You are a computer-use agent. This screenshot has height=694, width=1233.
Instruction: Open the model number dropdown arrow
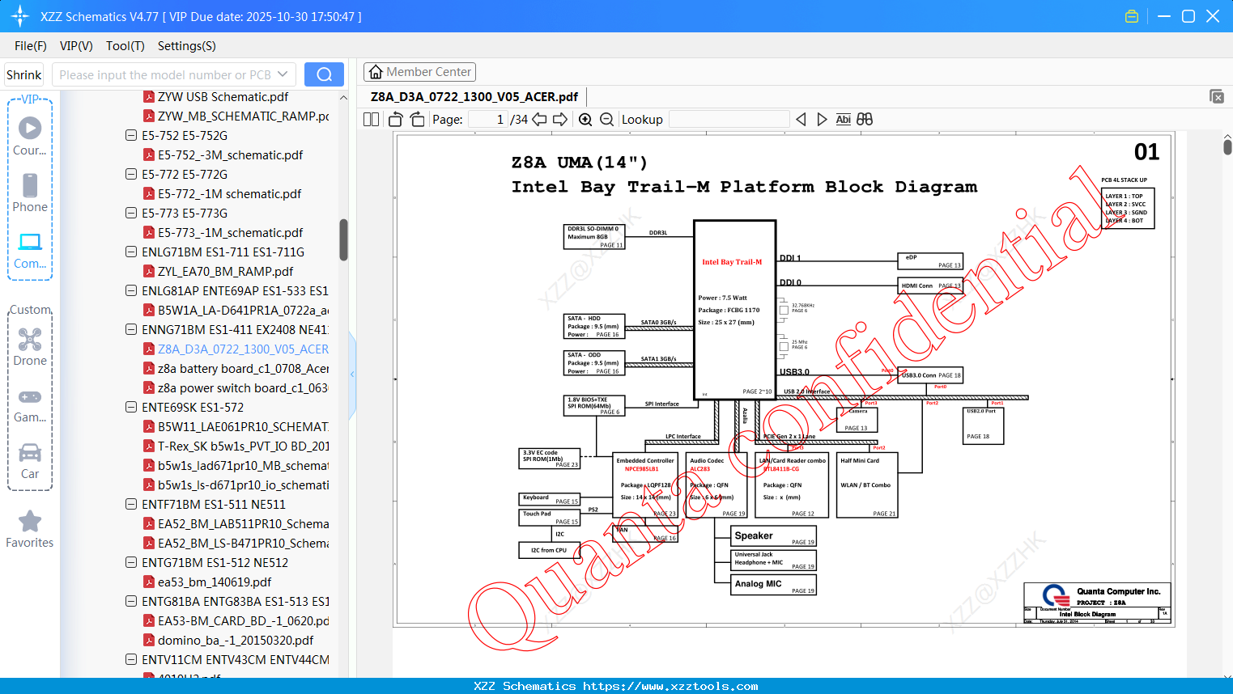(283, 74)
